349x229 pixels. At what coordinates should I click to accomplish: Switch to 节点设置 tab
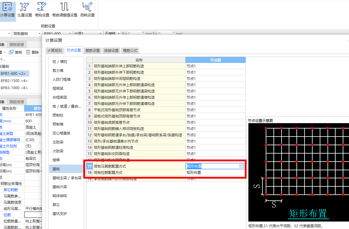click(74, 50)
